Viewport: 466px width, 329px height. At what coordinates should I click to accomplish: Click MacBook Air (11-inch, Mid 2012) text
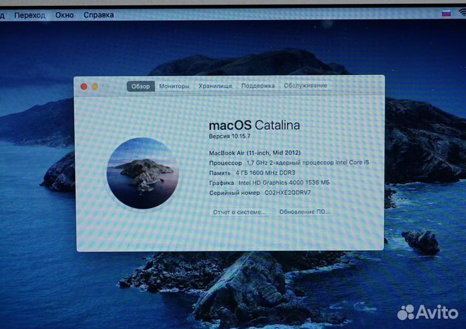(255, 153)
